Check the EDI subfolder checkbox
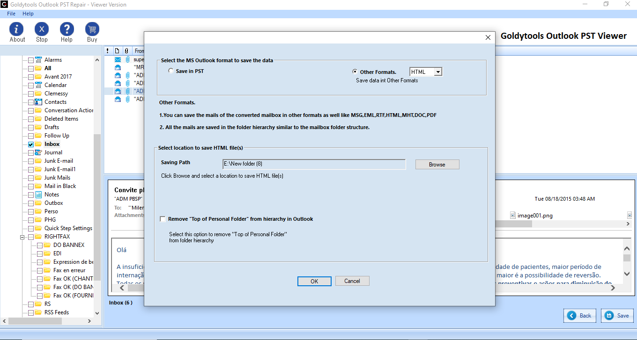Viewport: 637px width, 340px height. point(40,254)
